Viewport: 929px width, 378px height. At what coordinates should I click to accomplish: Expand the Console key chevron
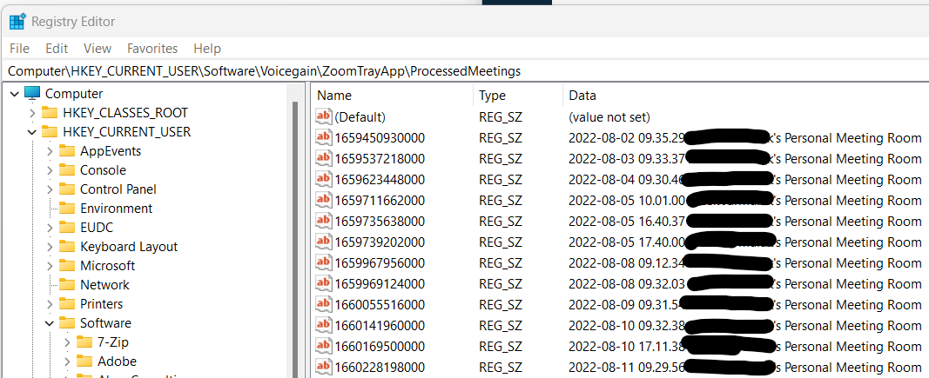coord(50,170)
